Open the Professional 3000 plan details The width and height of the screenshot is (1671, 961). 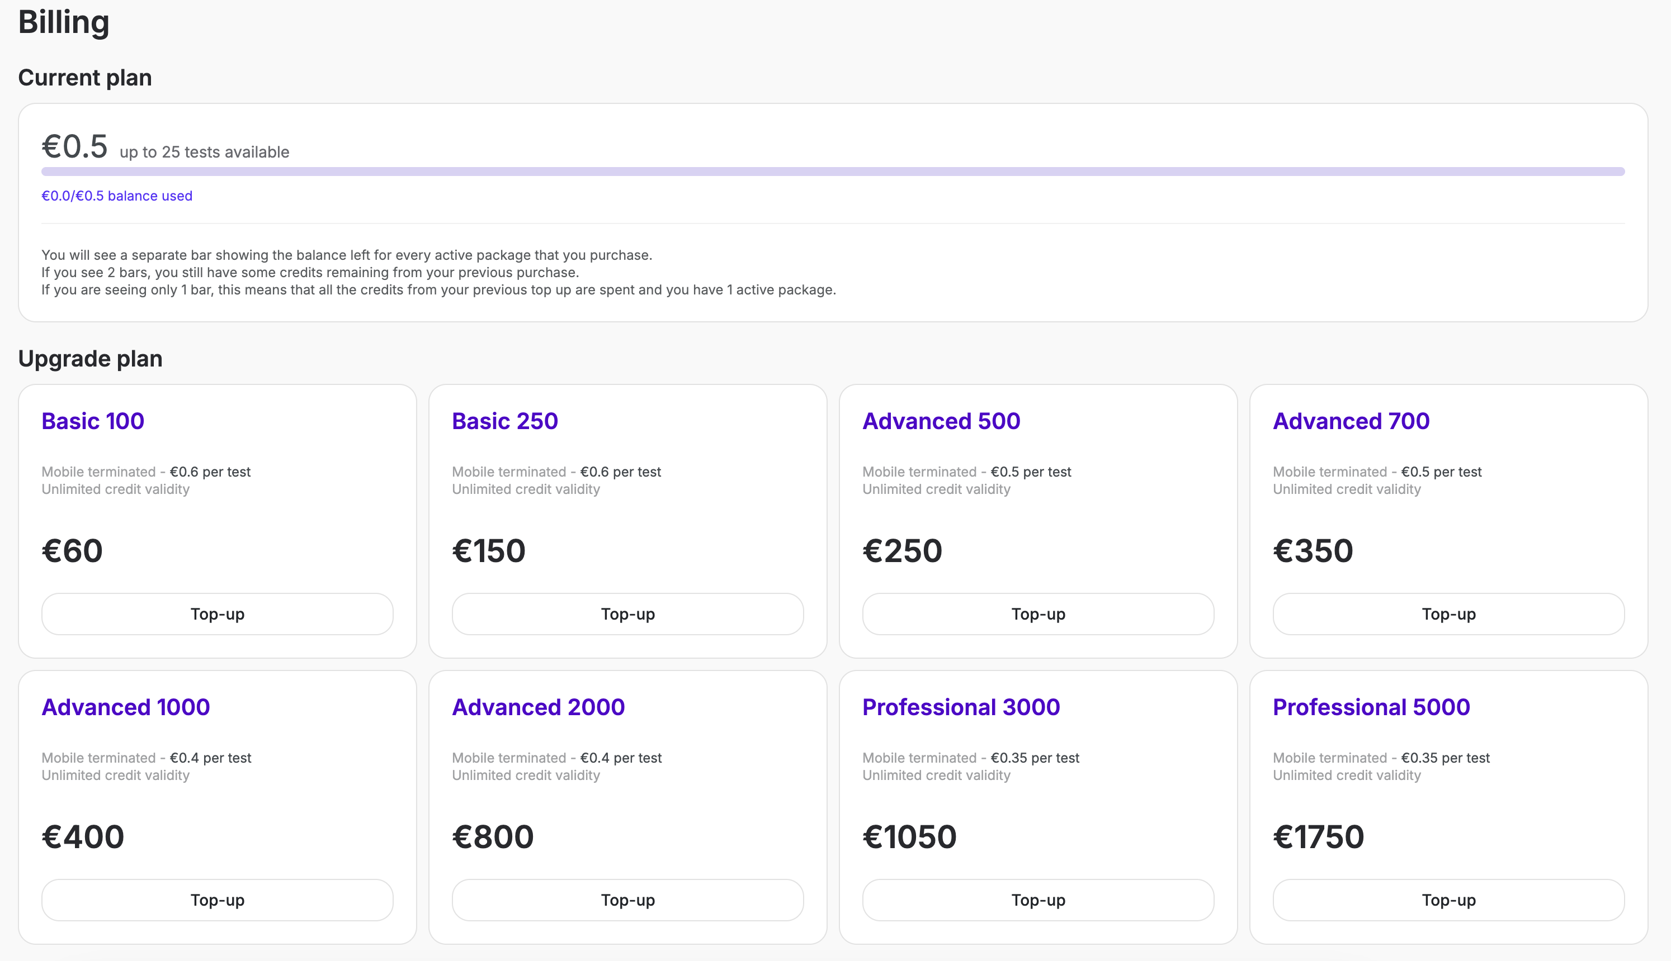click(x=960, y=707)
